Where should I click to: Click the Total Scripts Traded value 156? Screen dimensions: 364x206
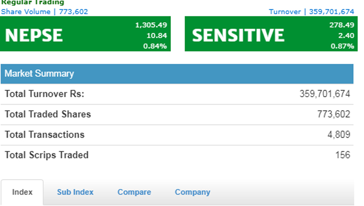343,155
